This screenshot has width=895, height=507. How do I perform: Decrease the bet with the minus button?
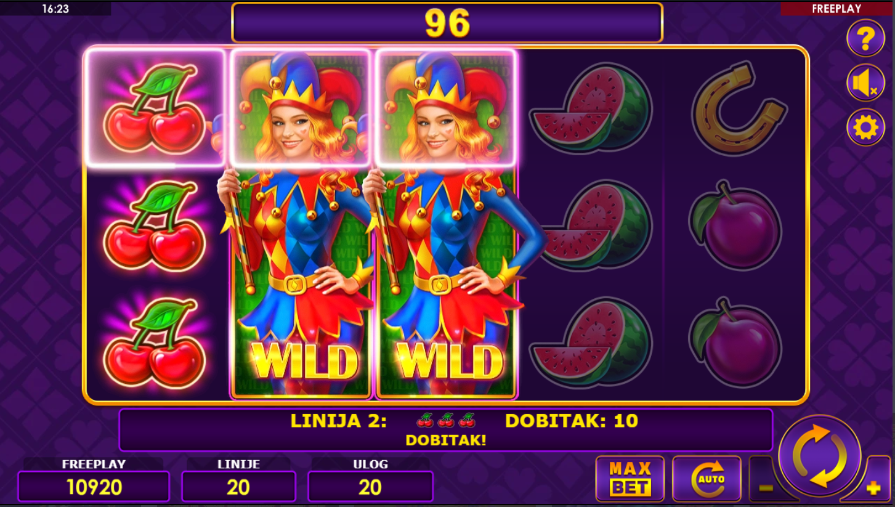click(x=766, y=487)
